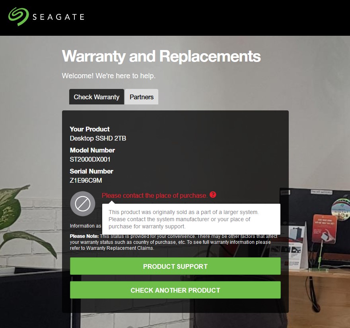Click the product name Desktop SSHD 2TB
This screenshot has height=328, width=350.
click(x=98, y=138)
